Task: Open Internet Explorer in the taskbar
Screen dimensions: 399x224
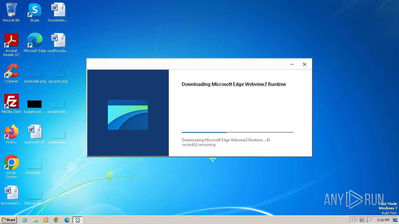Action: pyautogui.click(x=25, y=220)
